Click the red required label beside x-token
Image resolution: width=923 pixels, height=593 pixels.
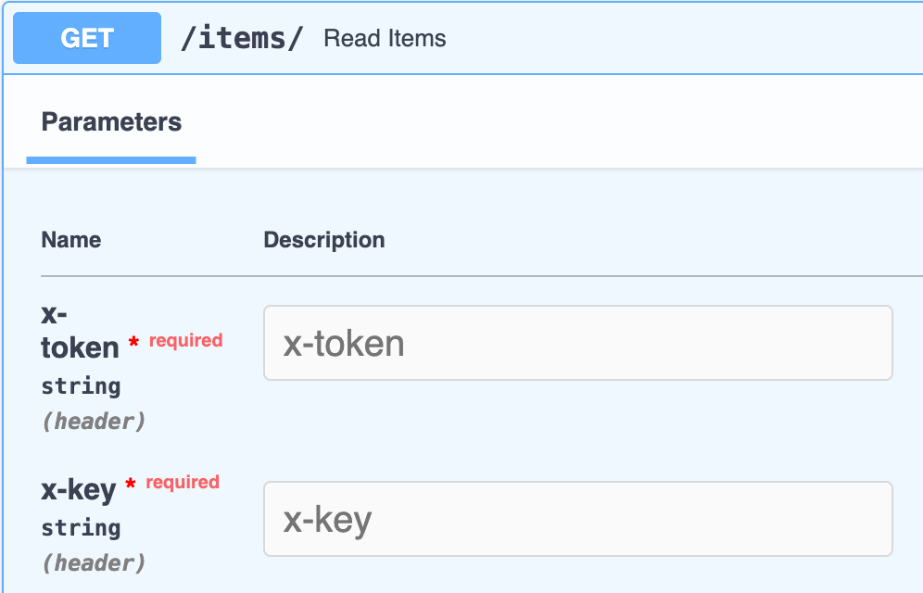click(185, 340)
